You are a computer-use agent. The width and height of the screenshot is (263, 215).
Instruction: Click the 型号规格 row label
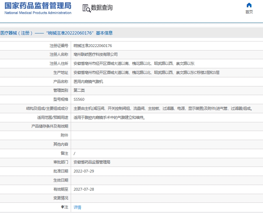click(x=61, y=99)
